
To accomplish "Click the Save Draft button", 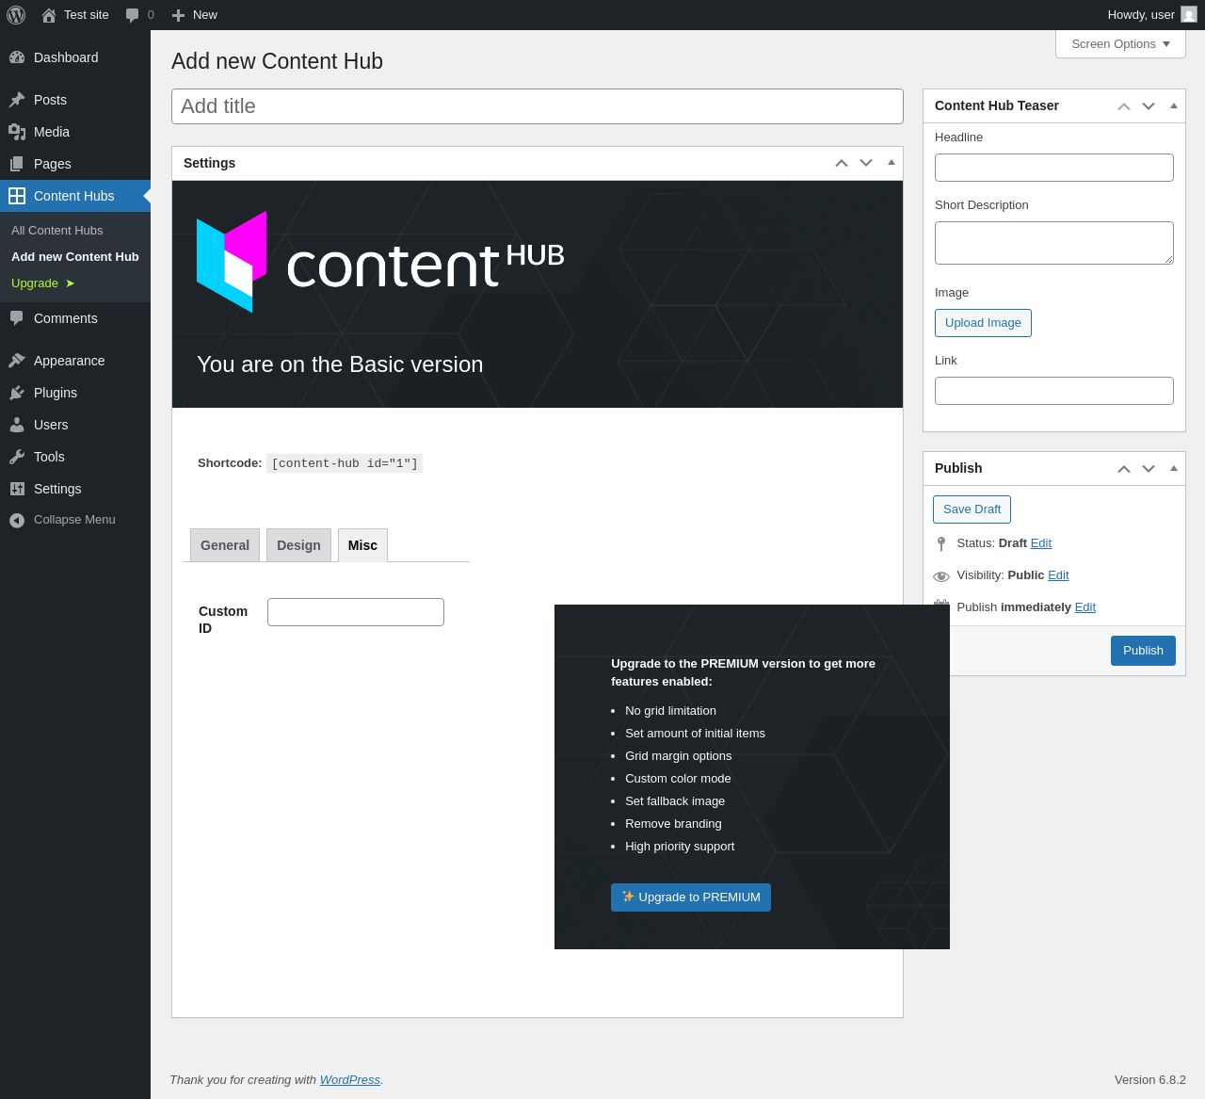I will tap(972, 509).
